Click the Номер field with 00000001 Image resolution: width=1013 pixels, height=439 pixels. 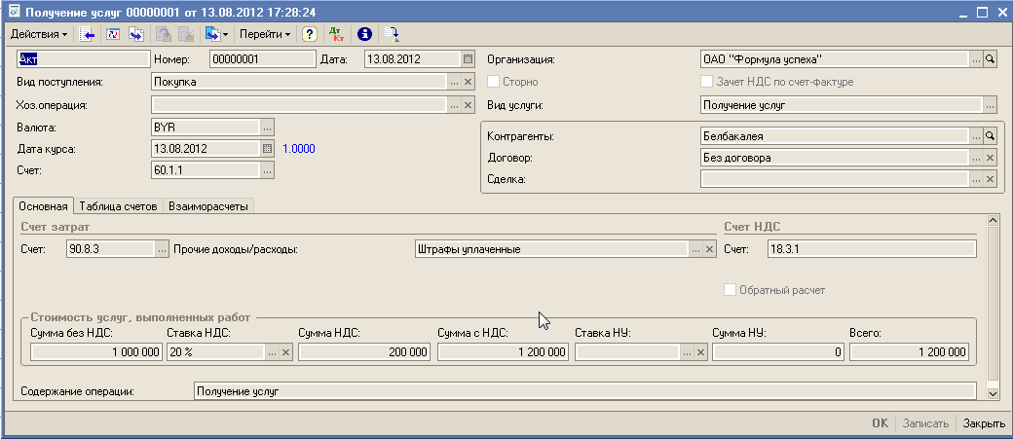(x=262, y=58)
